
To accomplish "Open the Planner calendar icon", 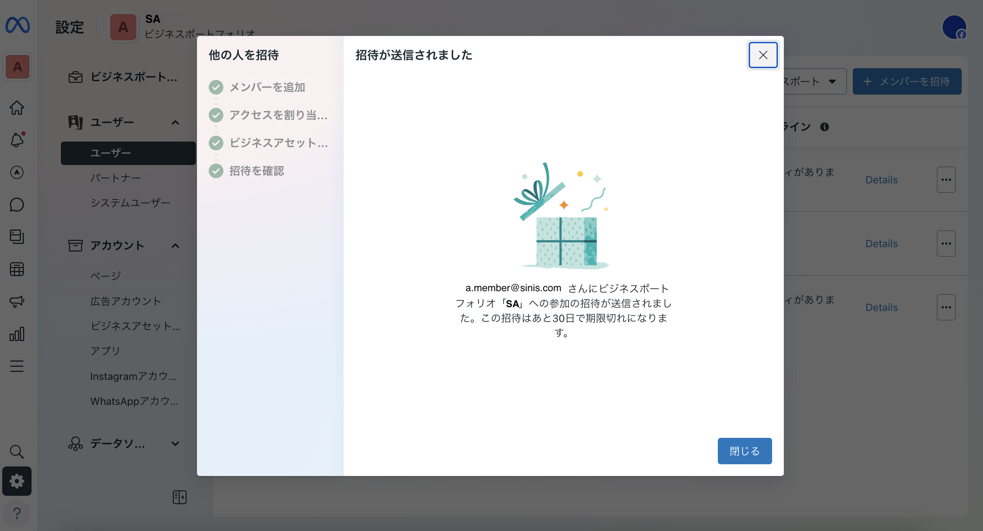I will click(x=17, y=269).
